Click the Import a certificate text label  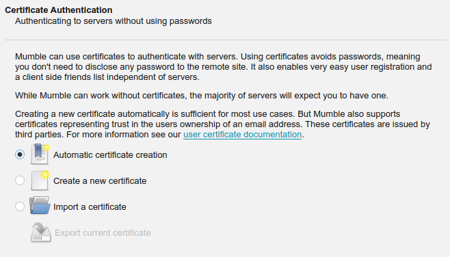pyautogui.click(x=90, y=207)
